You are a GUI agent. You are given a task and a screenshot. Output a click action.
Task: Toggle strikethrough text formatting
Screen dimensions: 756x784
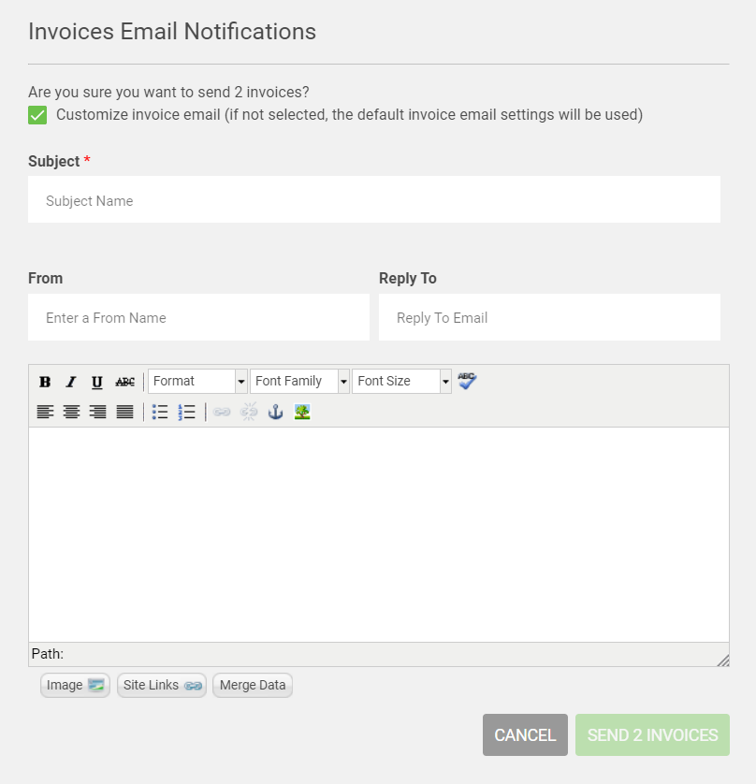pos(124,382)
